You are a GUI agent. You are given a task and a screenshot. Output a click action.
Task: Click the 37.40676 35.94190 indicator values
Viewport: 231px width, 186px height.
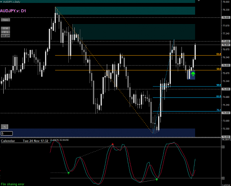point(60,140)
